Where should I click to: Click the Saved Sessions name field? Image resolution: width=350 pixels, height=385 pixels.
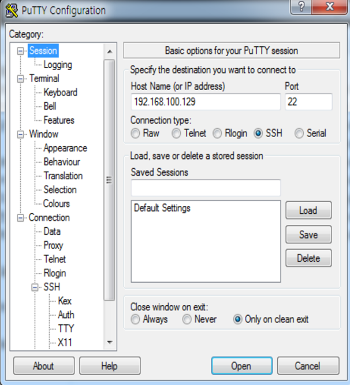pyautogui.click(x=206, y=188)
